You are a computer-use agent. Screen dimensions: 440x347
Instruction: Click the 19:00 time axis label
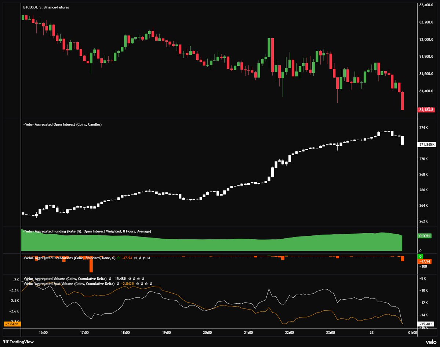(x=166, y=333)
